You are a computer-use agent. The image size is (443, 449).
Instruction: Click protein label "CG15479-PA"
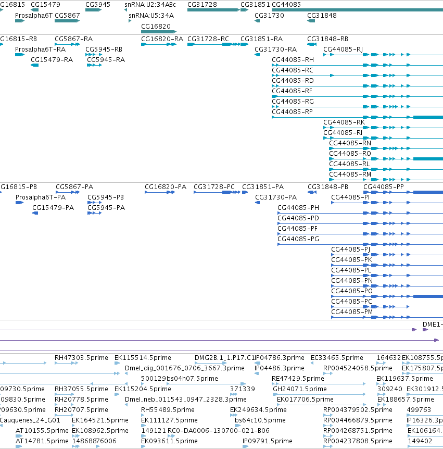click(53, 208)
